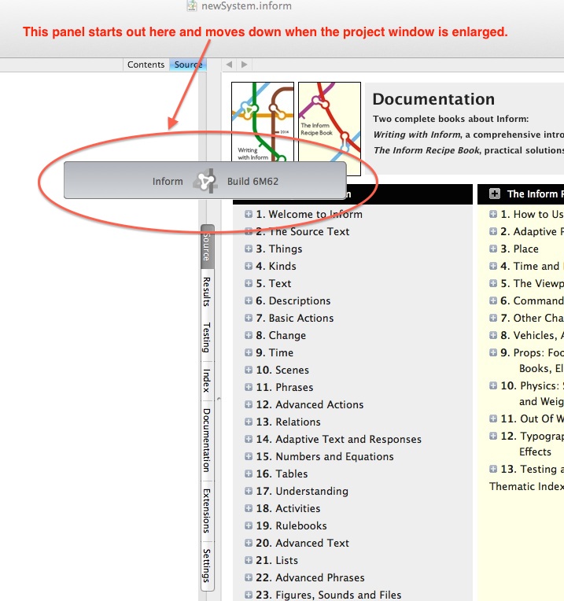Expand chapter 13 Relations
564x601 pixels.
point(249,422)
